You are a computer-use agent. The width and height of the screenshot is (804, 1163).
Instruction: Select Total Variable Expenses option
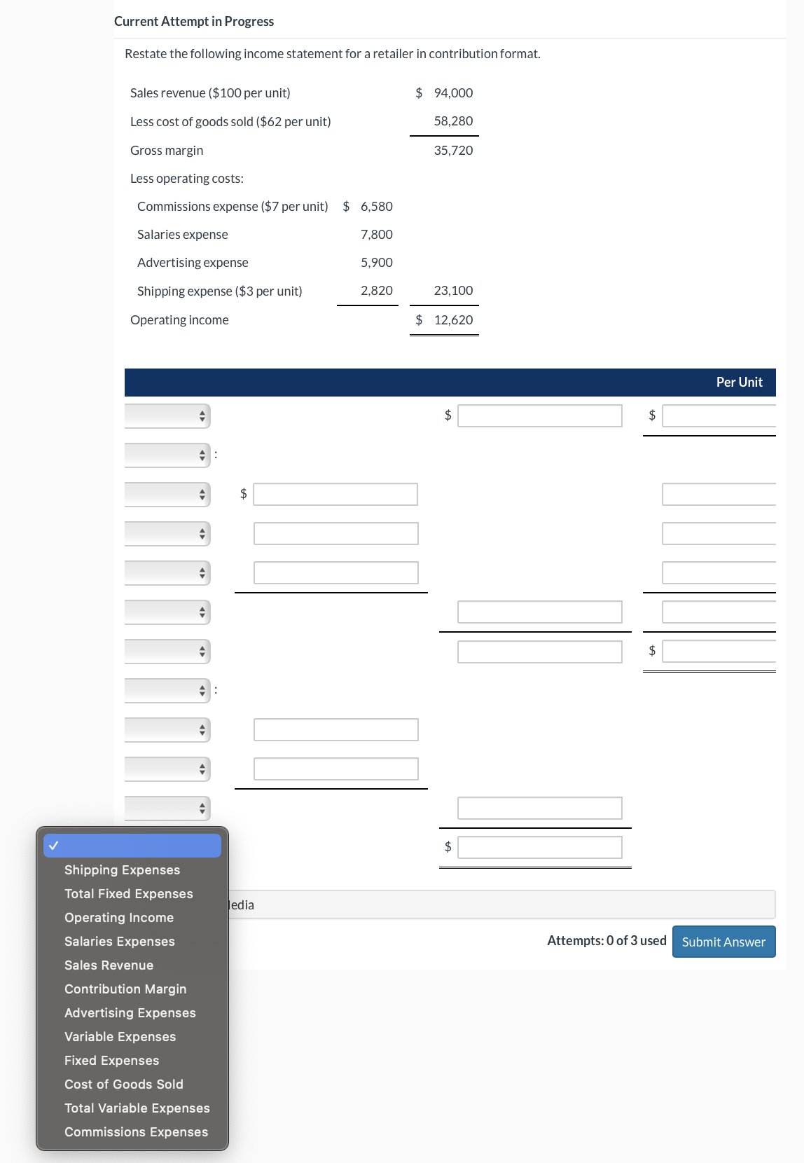[x=132, y=1108]
